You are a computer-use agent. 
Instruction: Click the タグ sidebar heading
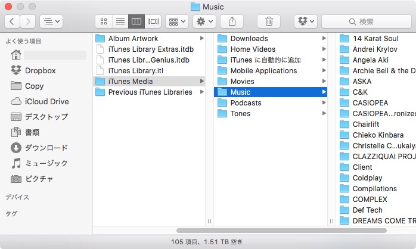(x=11, y=213)
